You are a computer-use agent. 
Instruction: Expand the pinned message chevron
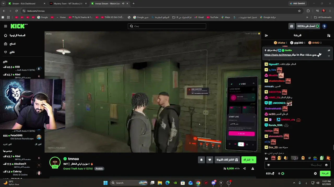[329, 56]
